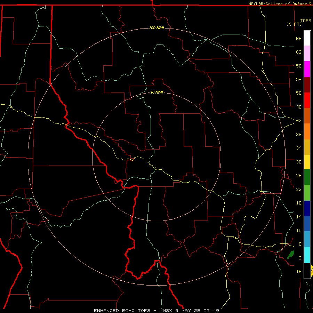Click the 38 legend value

(x=299, y=134)
